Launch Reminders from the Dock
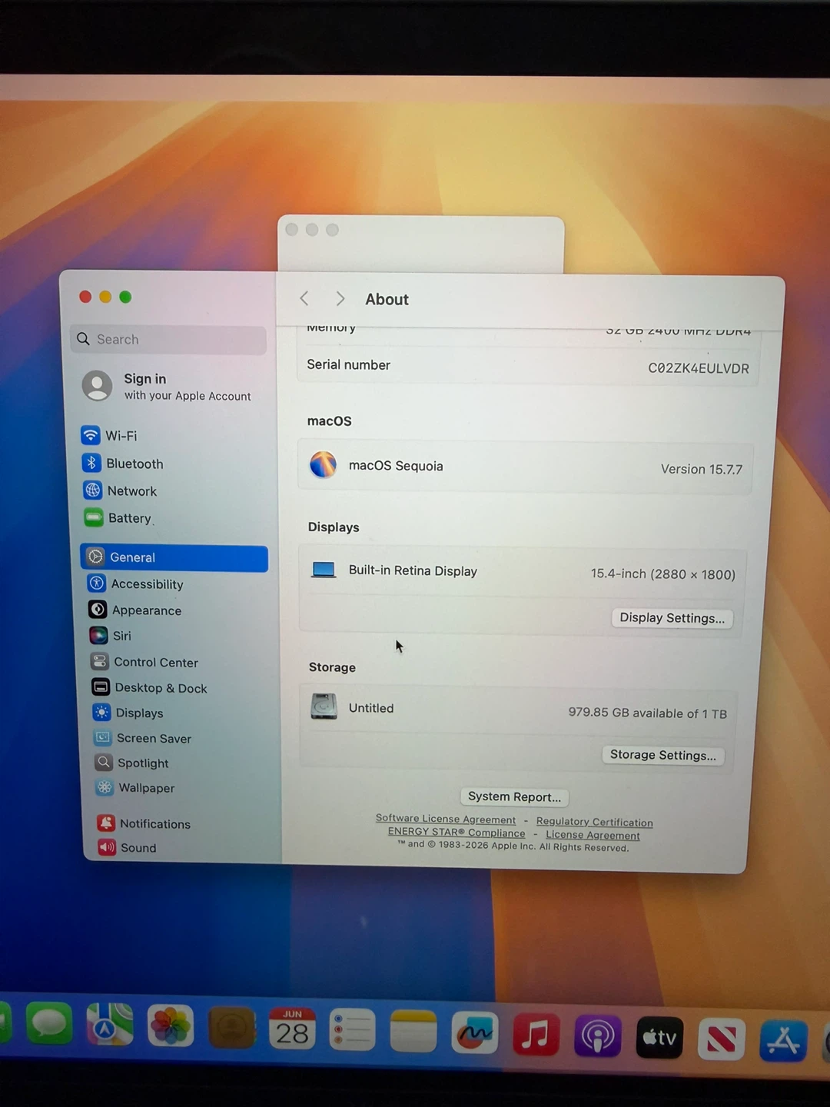The image size is (830, 1107). [352, 1030]
